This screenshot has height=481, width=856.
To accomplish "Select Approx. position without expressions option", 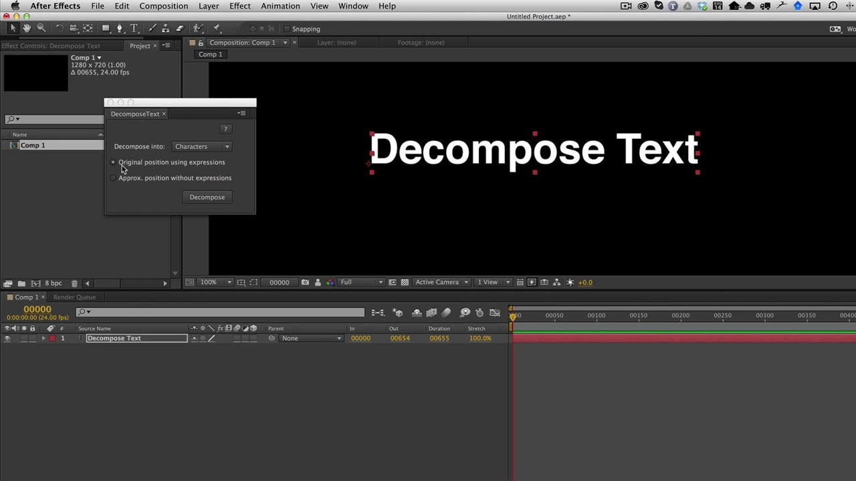I will tap(113, 178).
